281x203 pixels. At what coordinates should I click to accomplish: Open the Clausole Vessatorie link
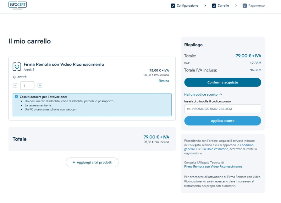pos(214,149)
